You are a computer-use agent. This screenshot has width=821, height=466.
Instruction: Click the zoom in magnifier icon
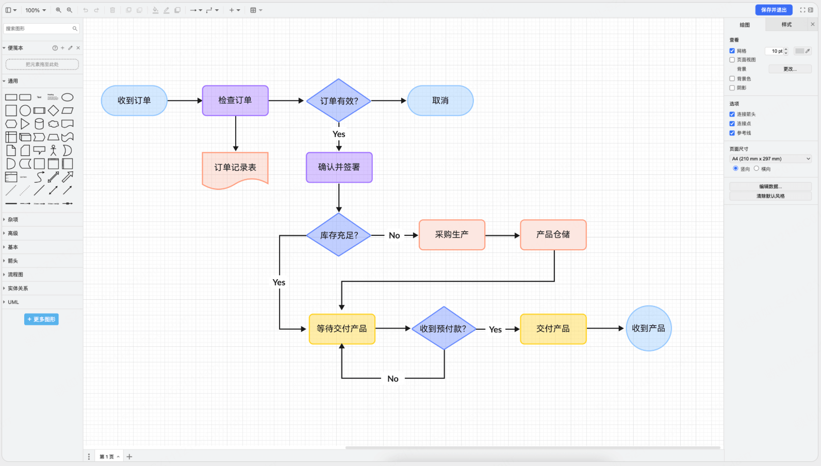click(x=58, y=10)
